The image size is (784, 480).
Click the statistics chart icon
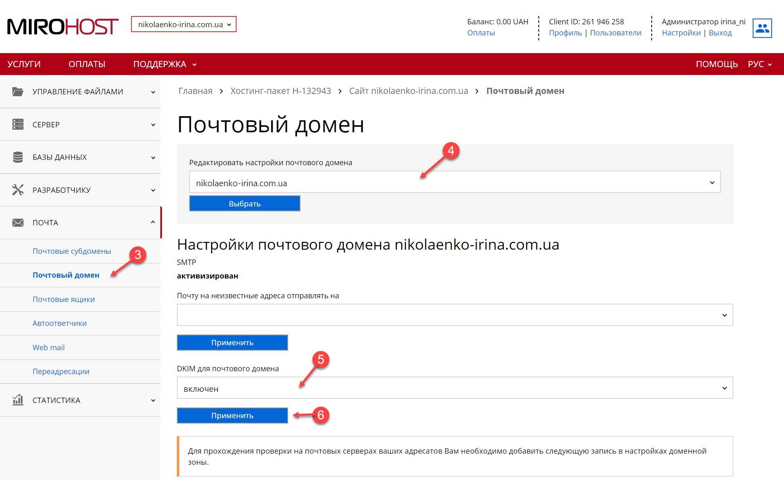click(18, 400)
